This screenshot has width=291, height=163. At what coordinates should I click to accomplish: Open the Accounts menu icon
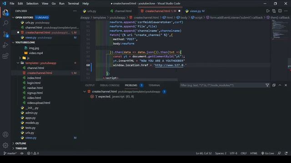pos(5,134)
